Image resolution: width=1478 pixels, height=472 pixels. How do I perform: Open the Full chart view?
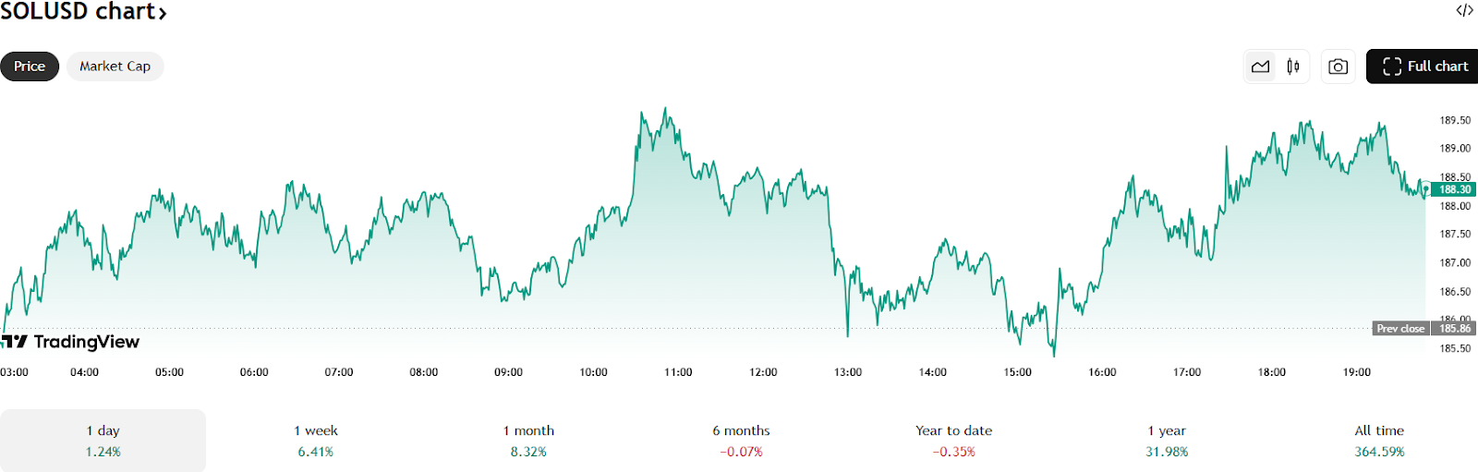pyautogui.click(x=1423, y=67)
